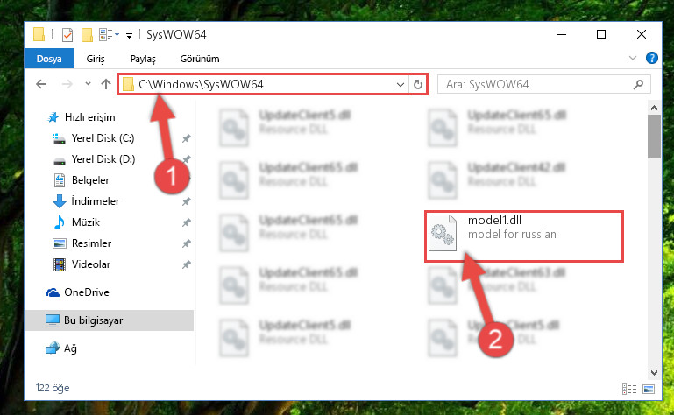Expand the ribbon with the chevron
Viewport: 674px width, 415px height.
[x=633, y=58]
